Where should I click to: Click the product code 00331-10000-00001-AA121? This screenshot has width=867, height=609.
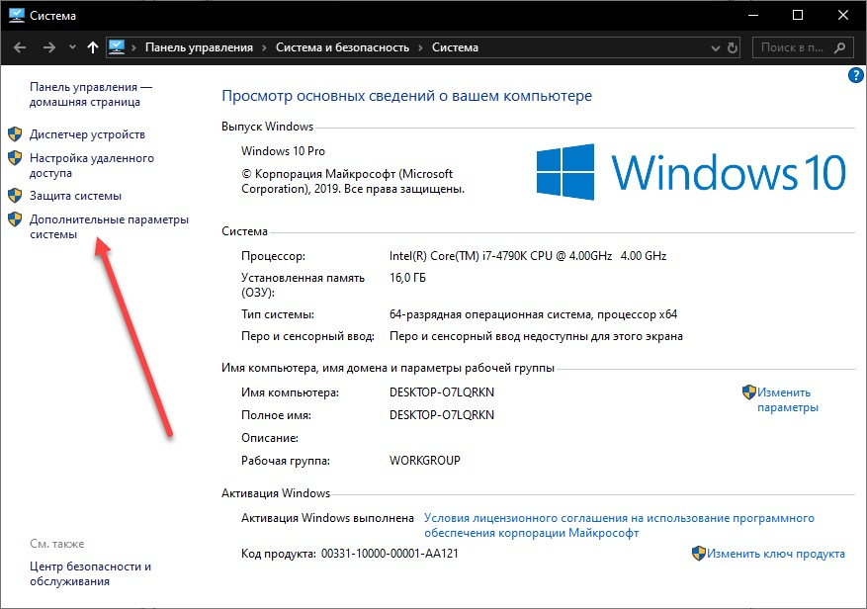pyautogui.click(x=390, y=554)
